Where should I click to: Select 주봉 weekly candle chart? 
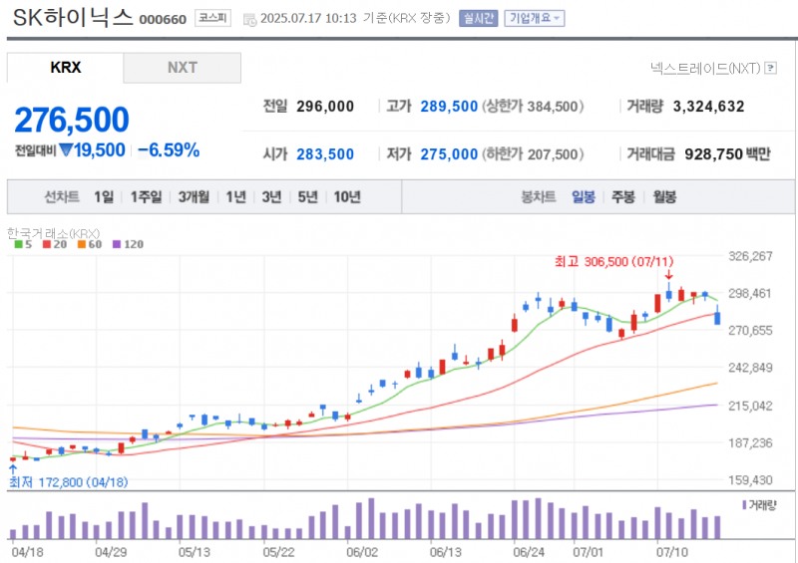[623, 197]
